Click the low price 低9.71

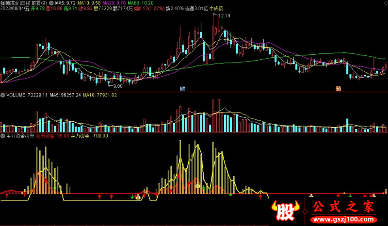(70, 9)
